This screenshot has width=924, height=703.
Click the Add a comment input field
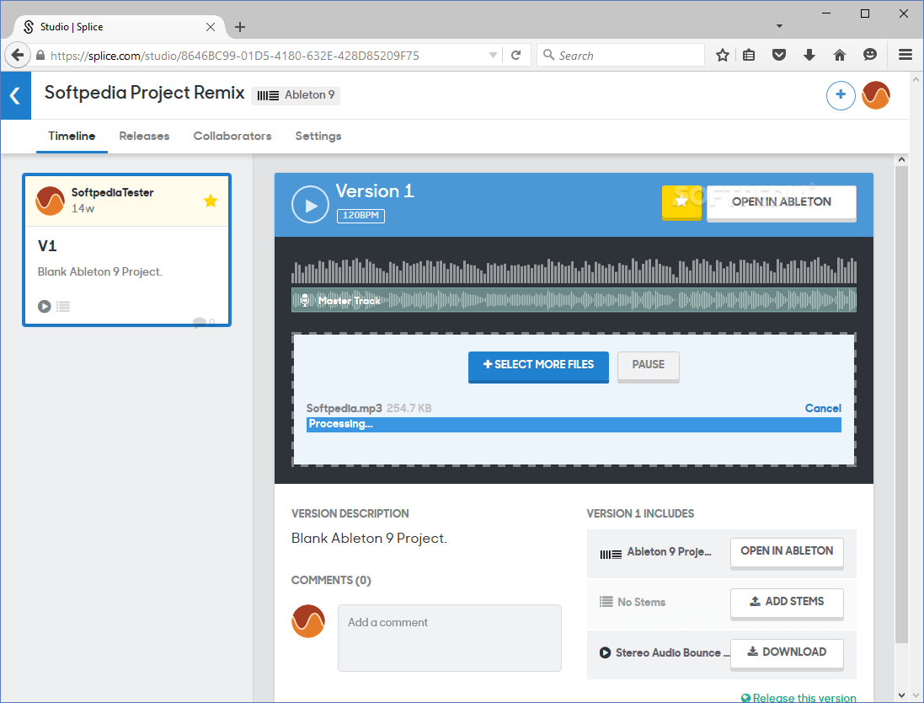(x=449, y=638)
